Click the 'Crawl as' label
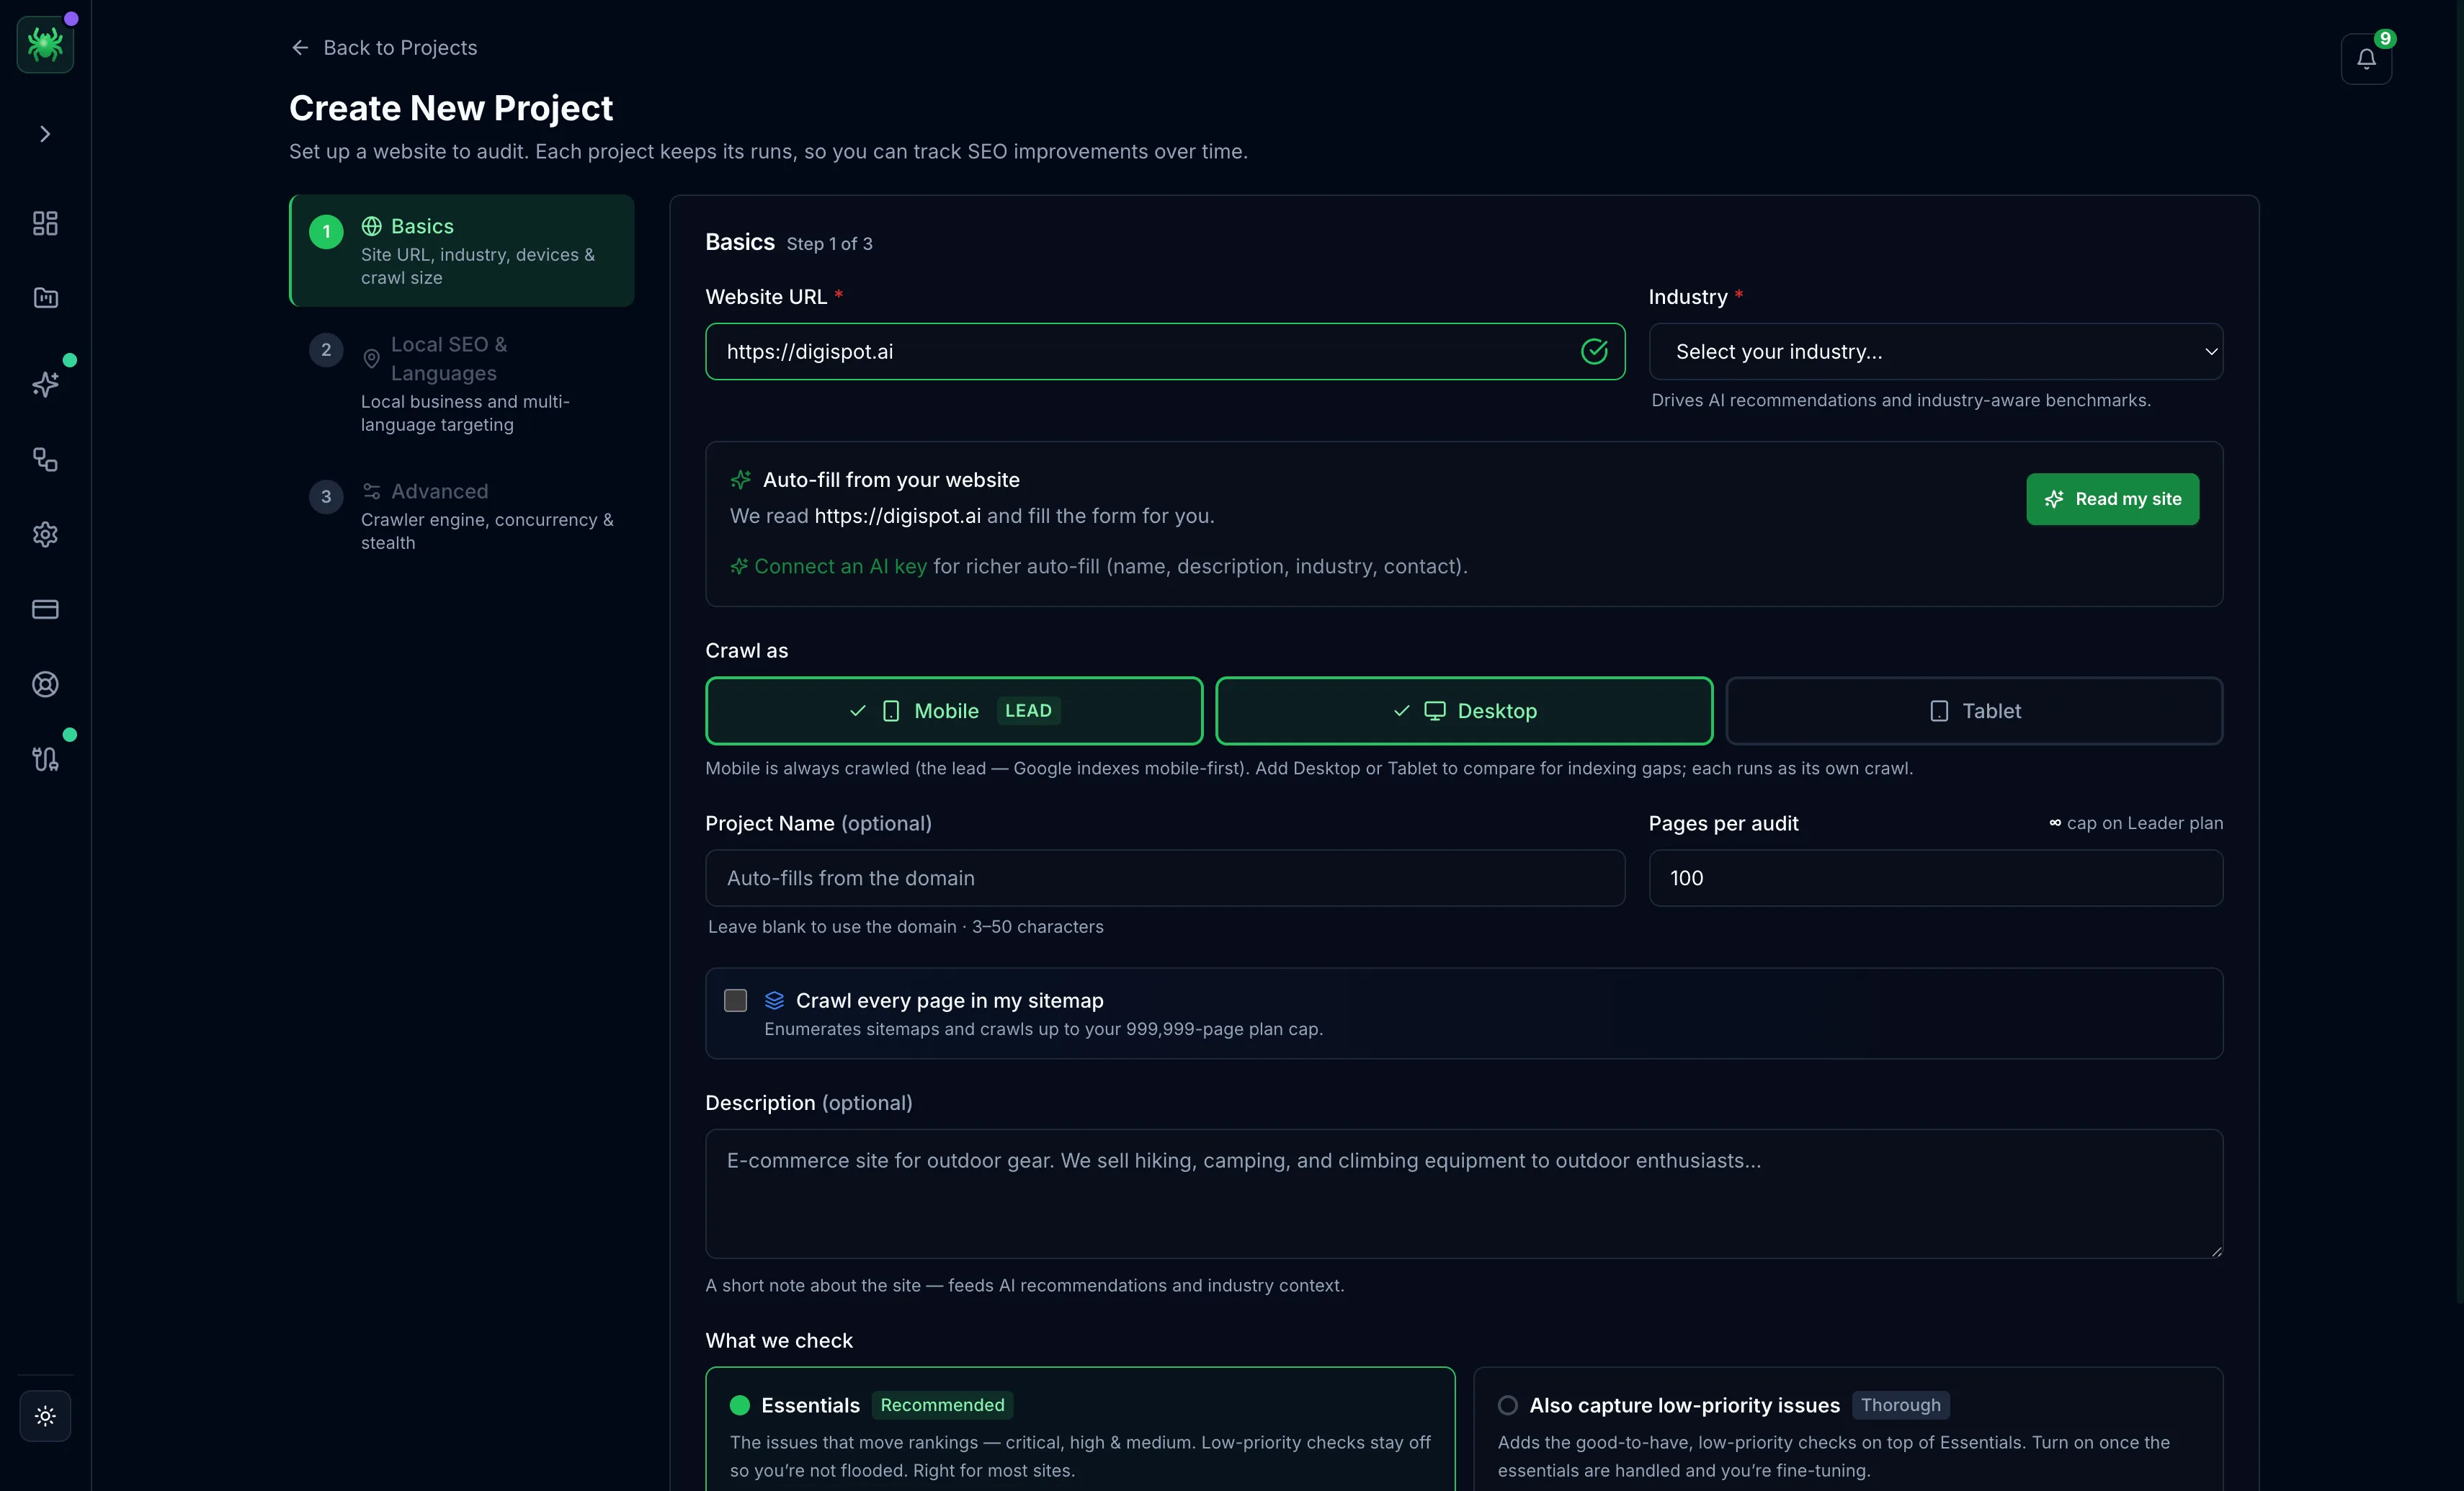 [746, 651]
